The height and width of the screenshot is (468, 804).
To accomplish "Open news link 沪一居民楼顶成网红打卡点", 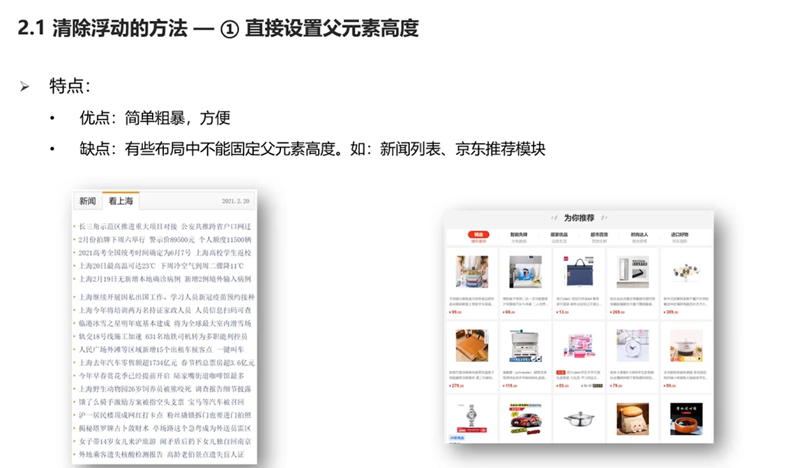I will (121, 415).
